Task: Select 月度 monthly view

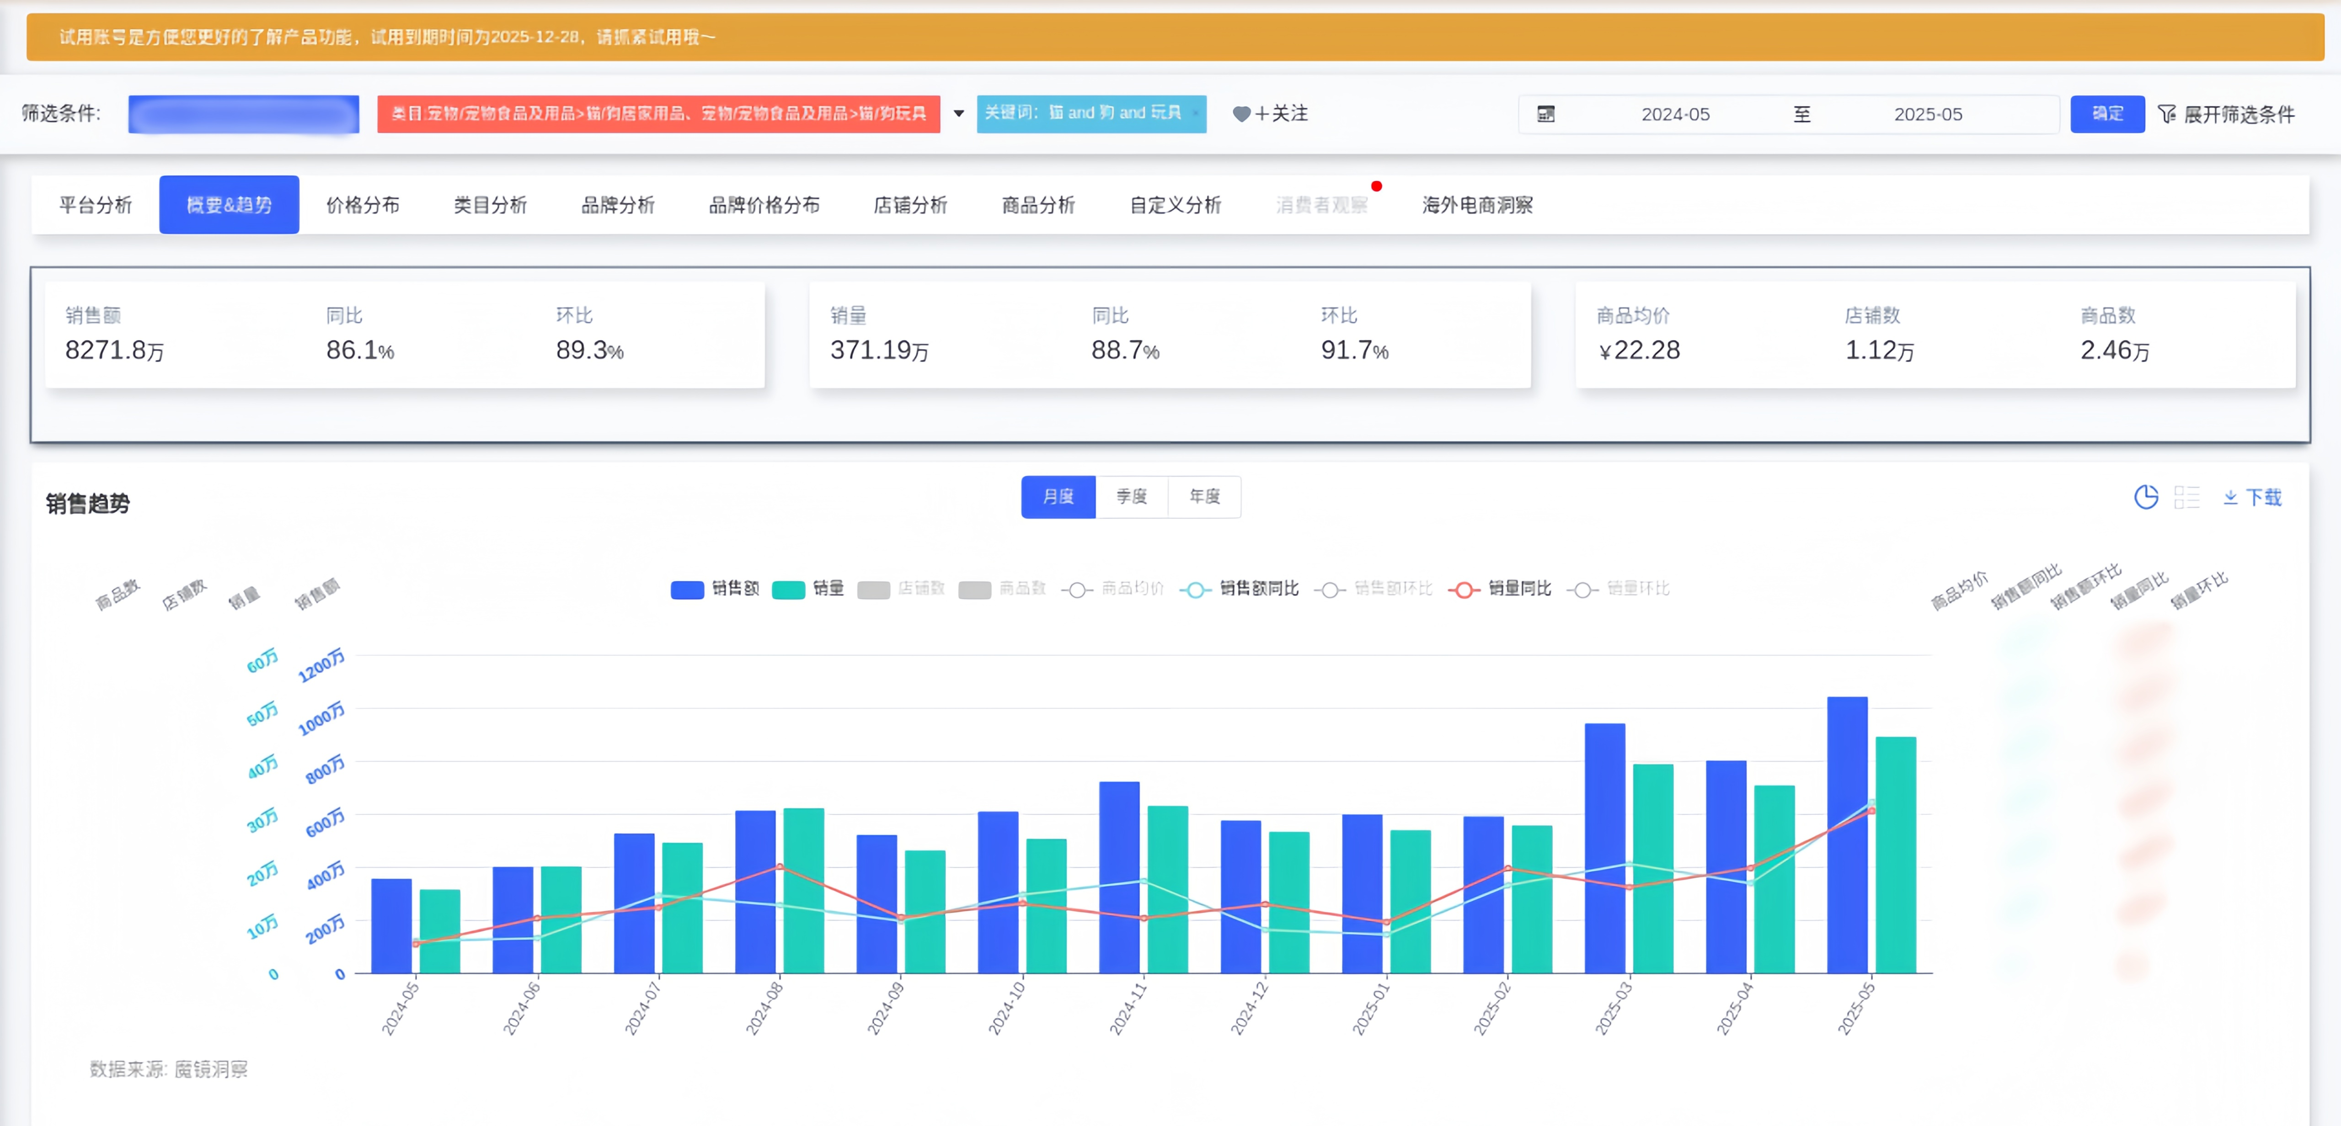Action: pyautogui.click(x=1058, y=497)
